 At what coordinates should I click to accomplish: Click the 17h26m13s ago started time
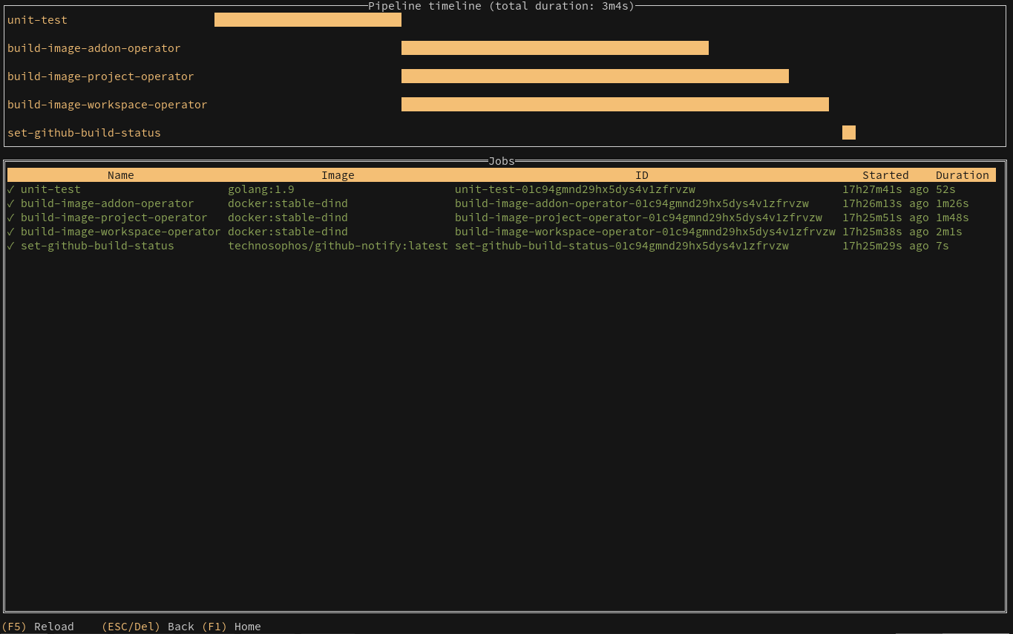(885, 203)
